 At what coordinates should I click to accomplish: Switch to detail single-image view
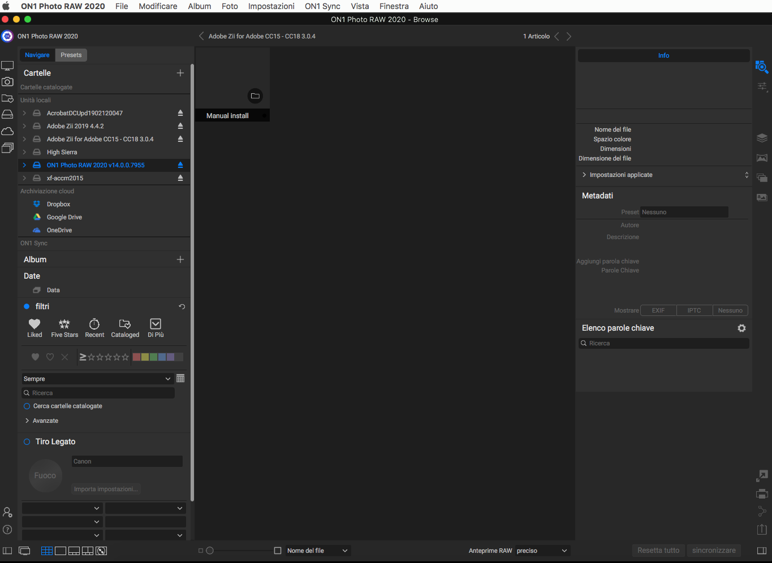click(61, 551)
